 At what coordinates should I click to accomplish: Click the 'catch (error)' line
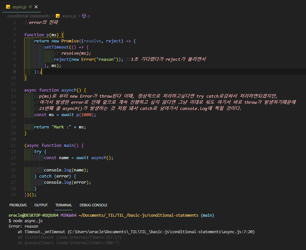click(x=55, y=176)
